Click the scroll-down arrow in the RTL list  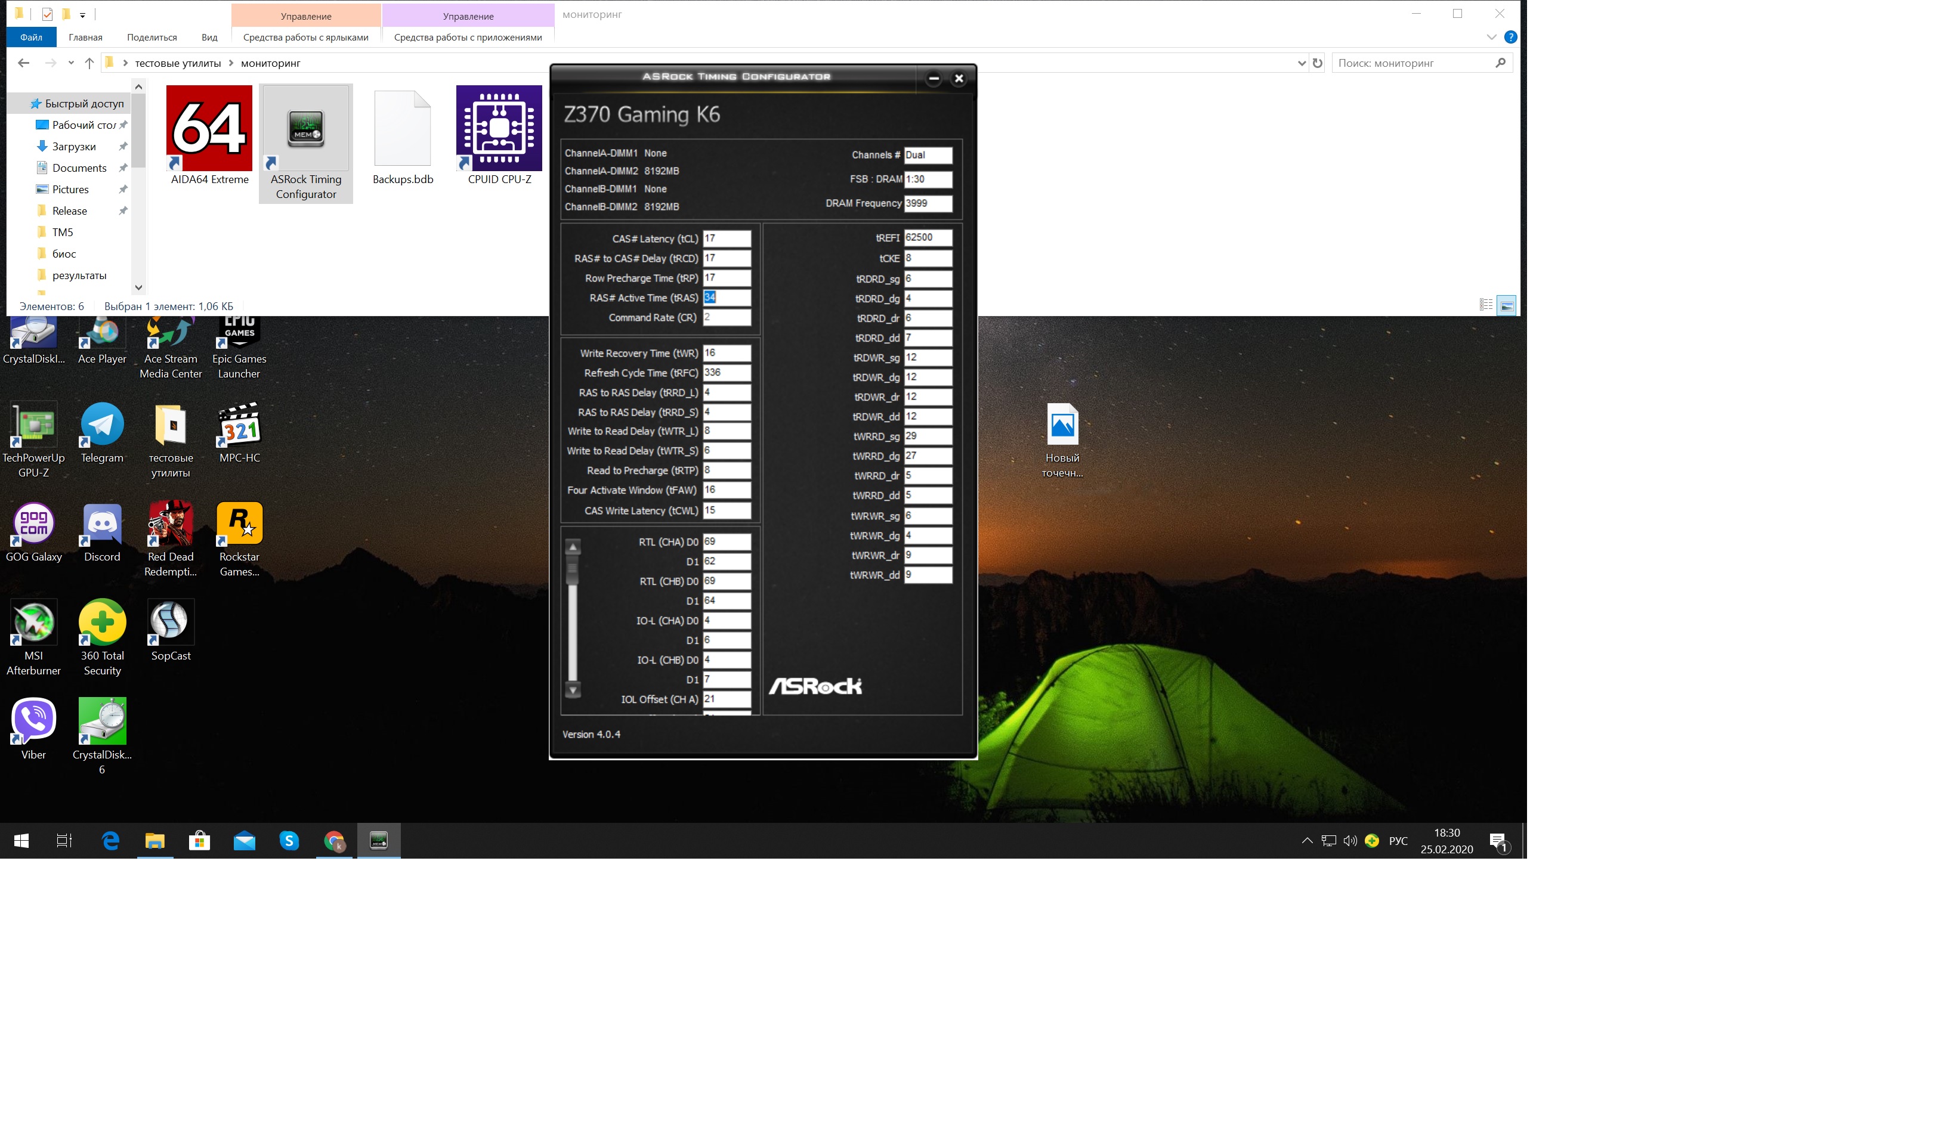[x=573, y=690]
